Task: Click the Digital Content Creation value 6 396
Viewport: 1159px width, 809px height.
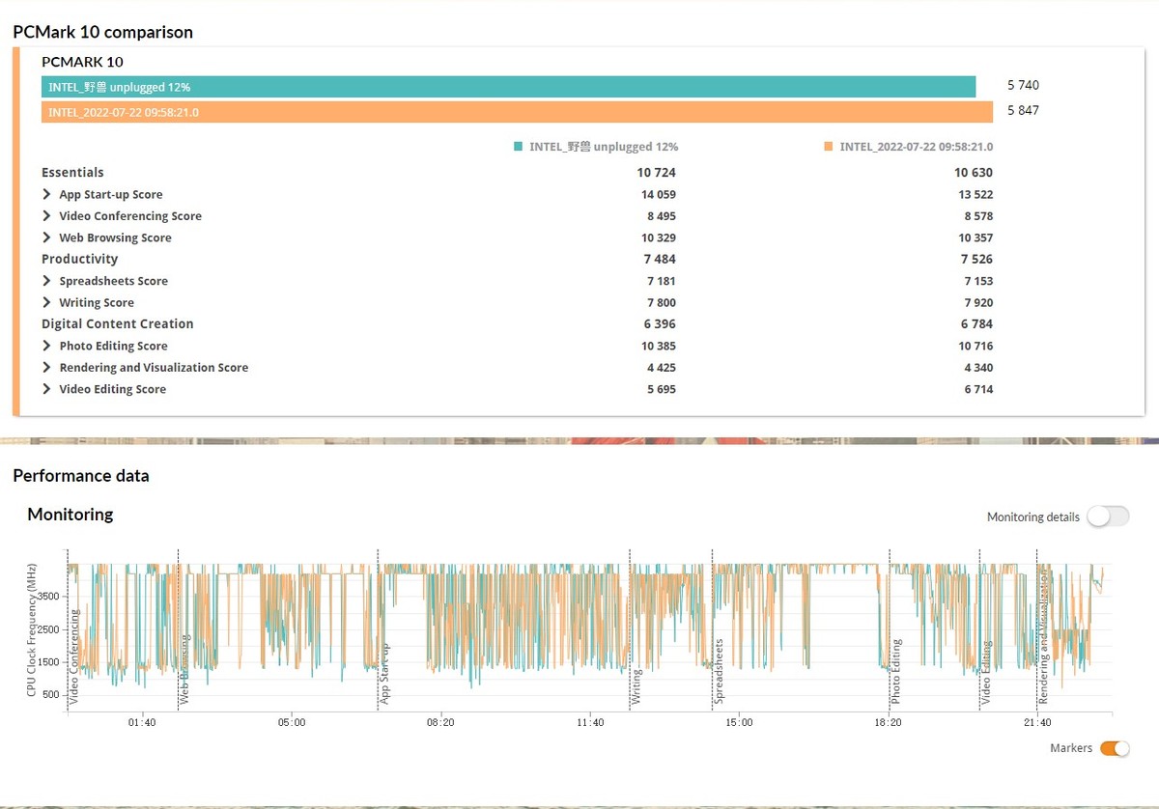Action: pyautogui.click(x=661, y=324)
